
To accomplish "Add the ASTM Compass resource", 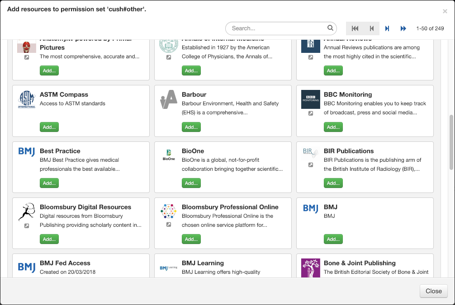I will click(x=49, y=127).
